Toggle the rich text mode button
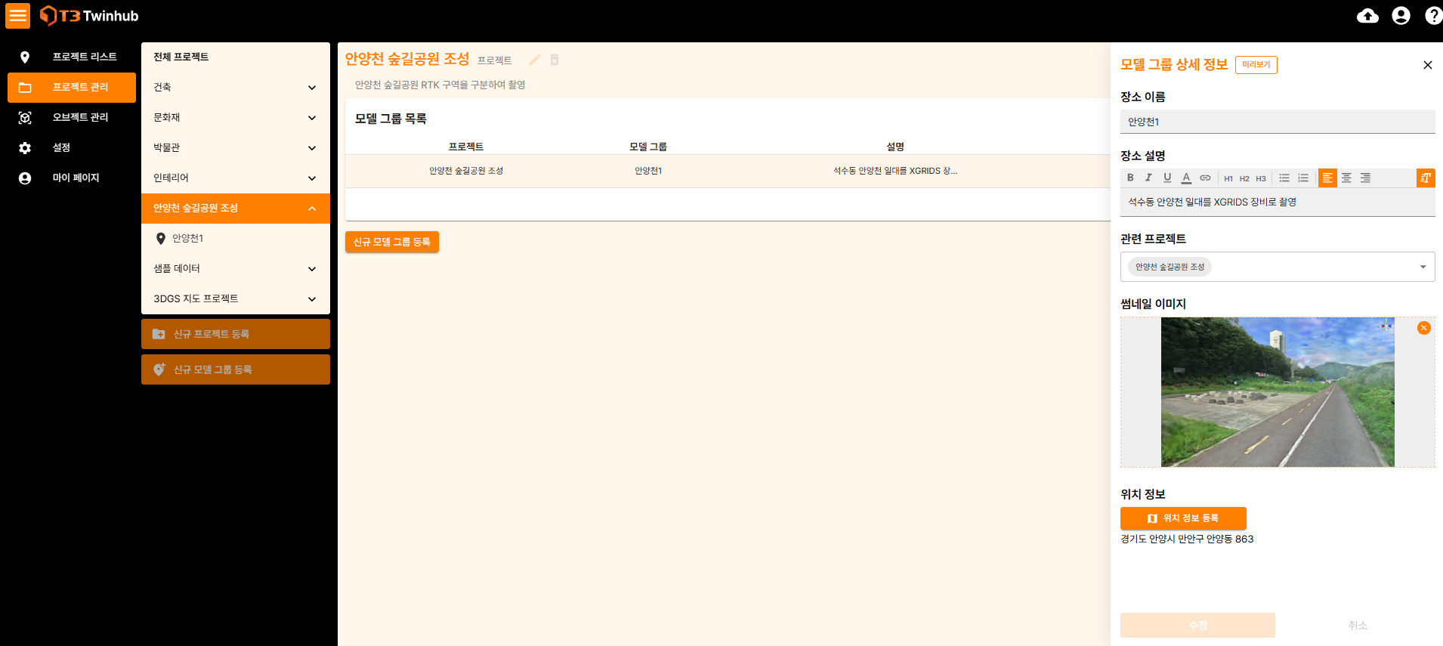The width and height of the screenshot is (1443, 646). click(1426, 178)
